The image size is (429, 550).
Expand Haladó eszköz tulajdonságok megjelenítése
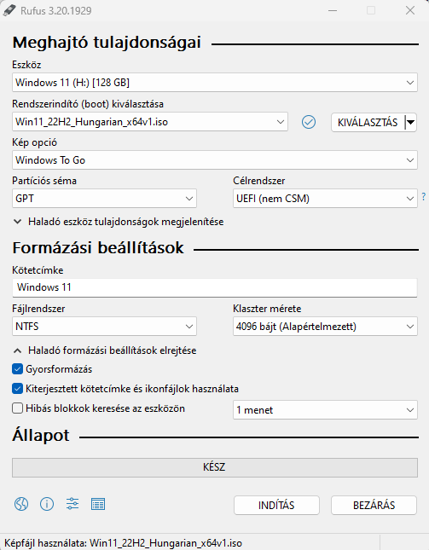click(x=119, y=222)
